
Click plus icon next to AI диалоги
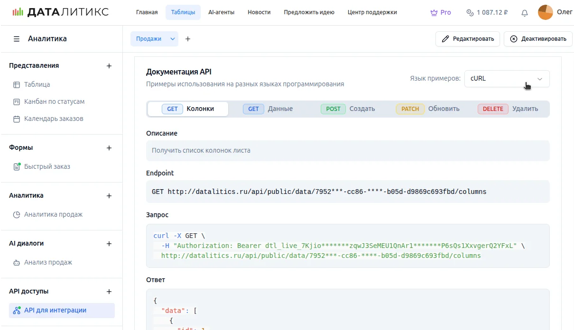tap(109, 244)
